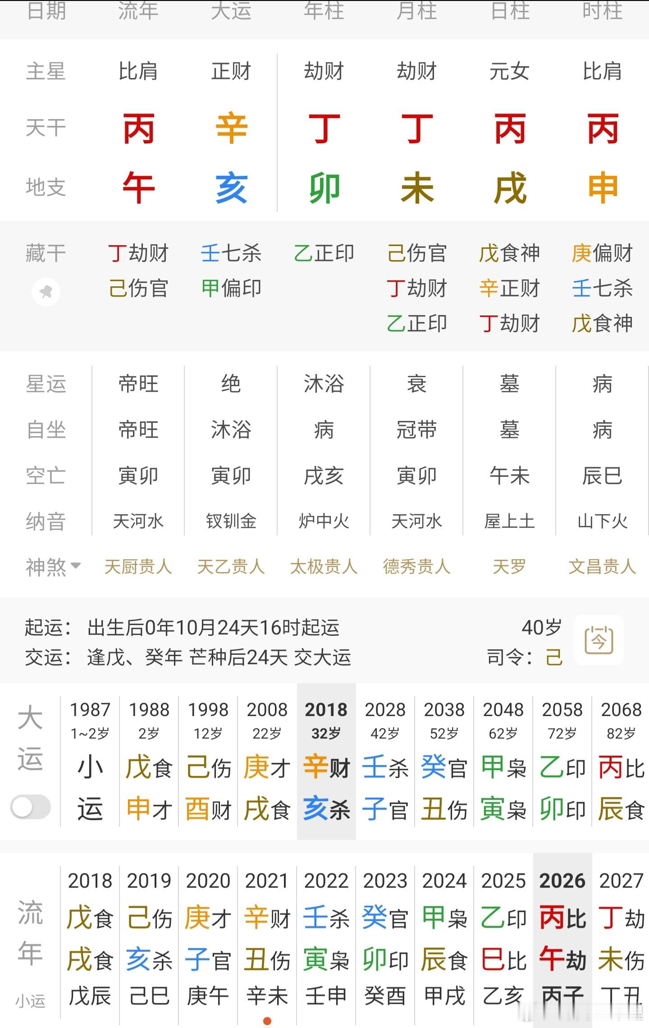Select the 1988 戊申 大运 column
The image size is (649, 1028).
point(149,763)
